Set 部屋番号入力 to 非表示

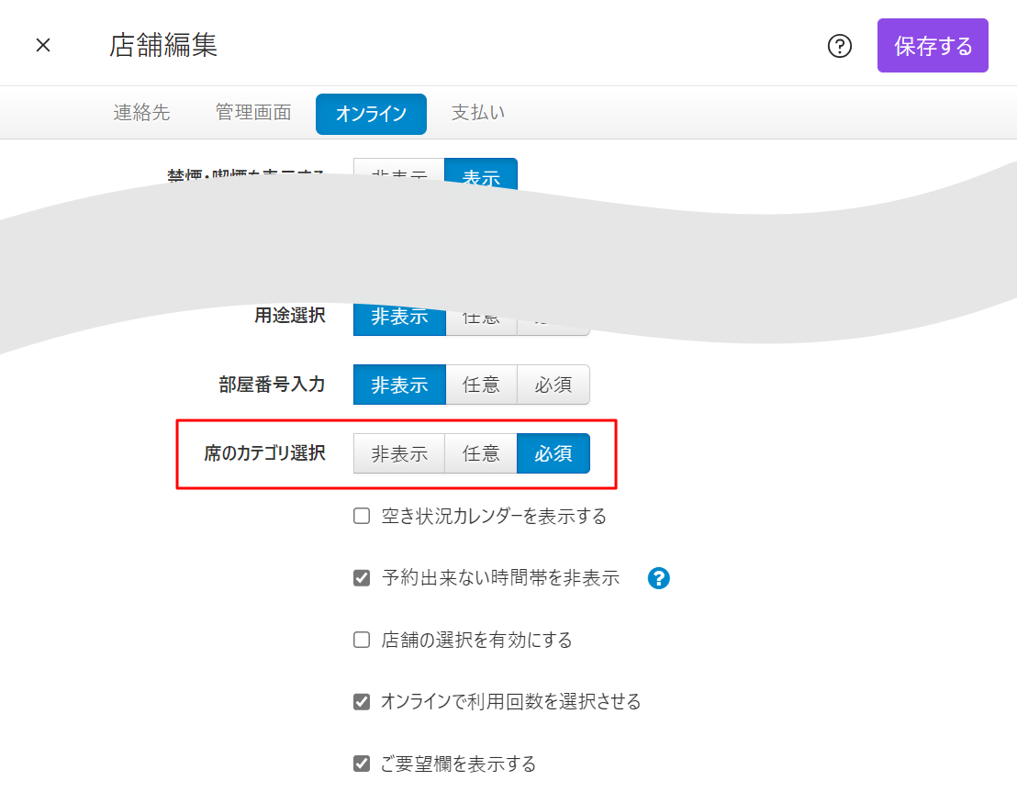point(399,385)
